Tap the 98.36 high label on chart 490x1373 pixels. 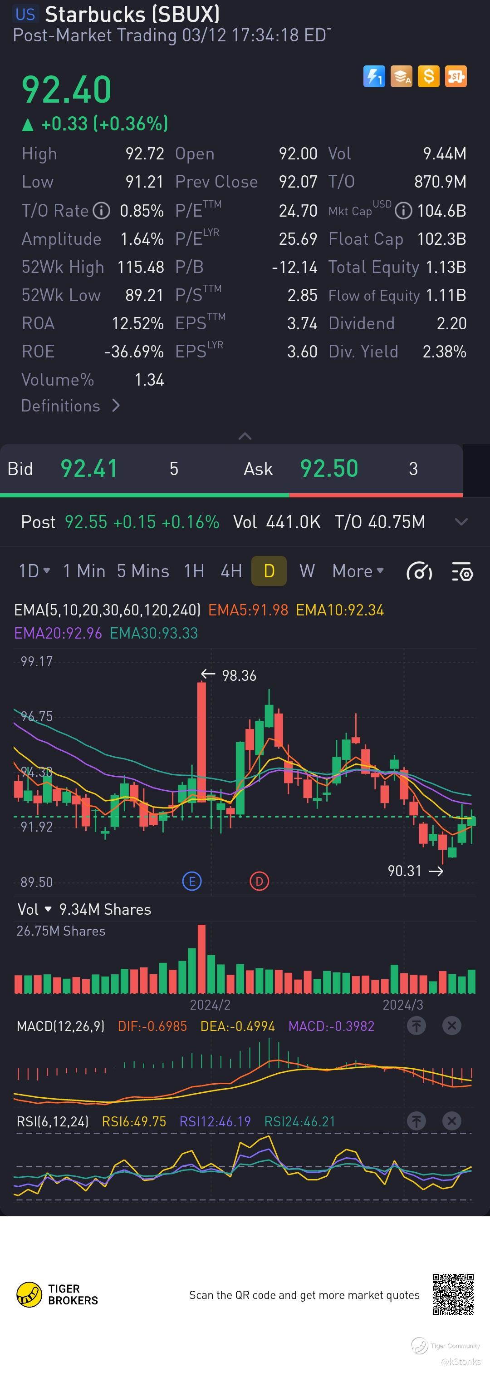click(x=239, y=676)
